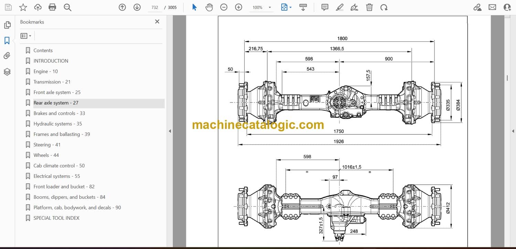The width and height of the screenshot is (516, 249).
Task: Click the cloud upload icon
Action: 38,7
